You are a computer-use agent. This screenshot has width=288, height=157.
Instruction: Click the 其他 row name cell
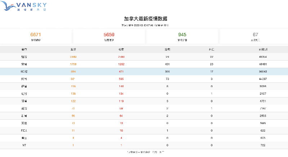pyautogui.click(x=24, y=123)
